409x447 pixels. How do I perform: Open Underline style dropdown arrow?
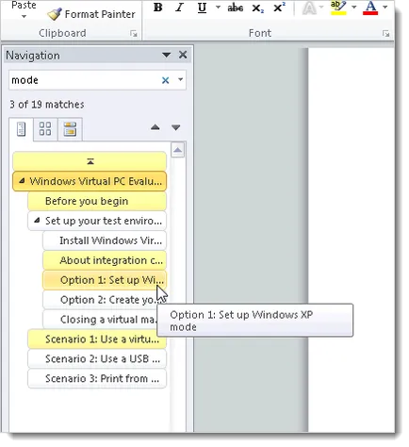point(218,7)
